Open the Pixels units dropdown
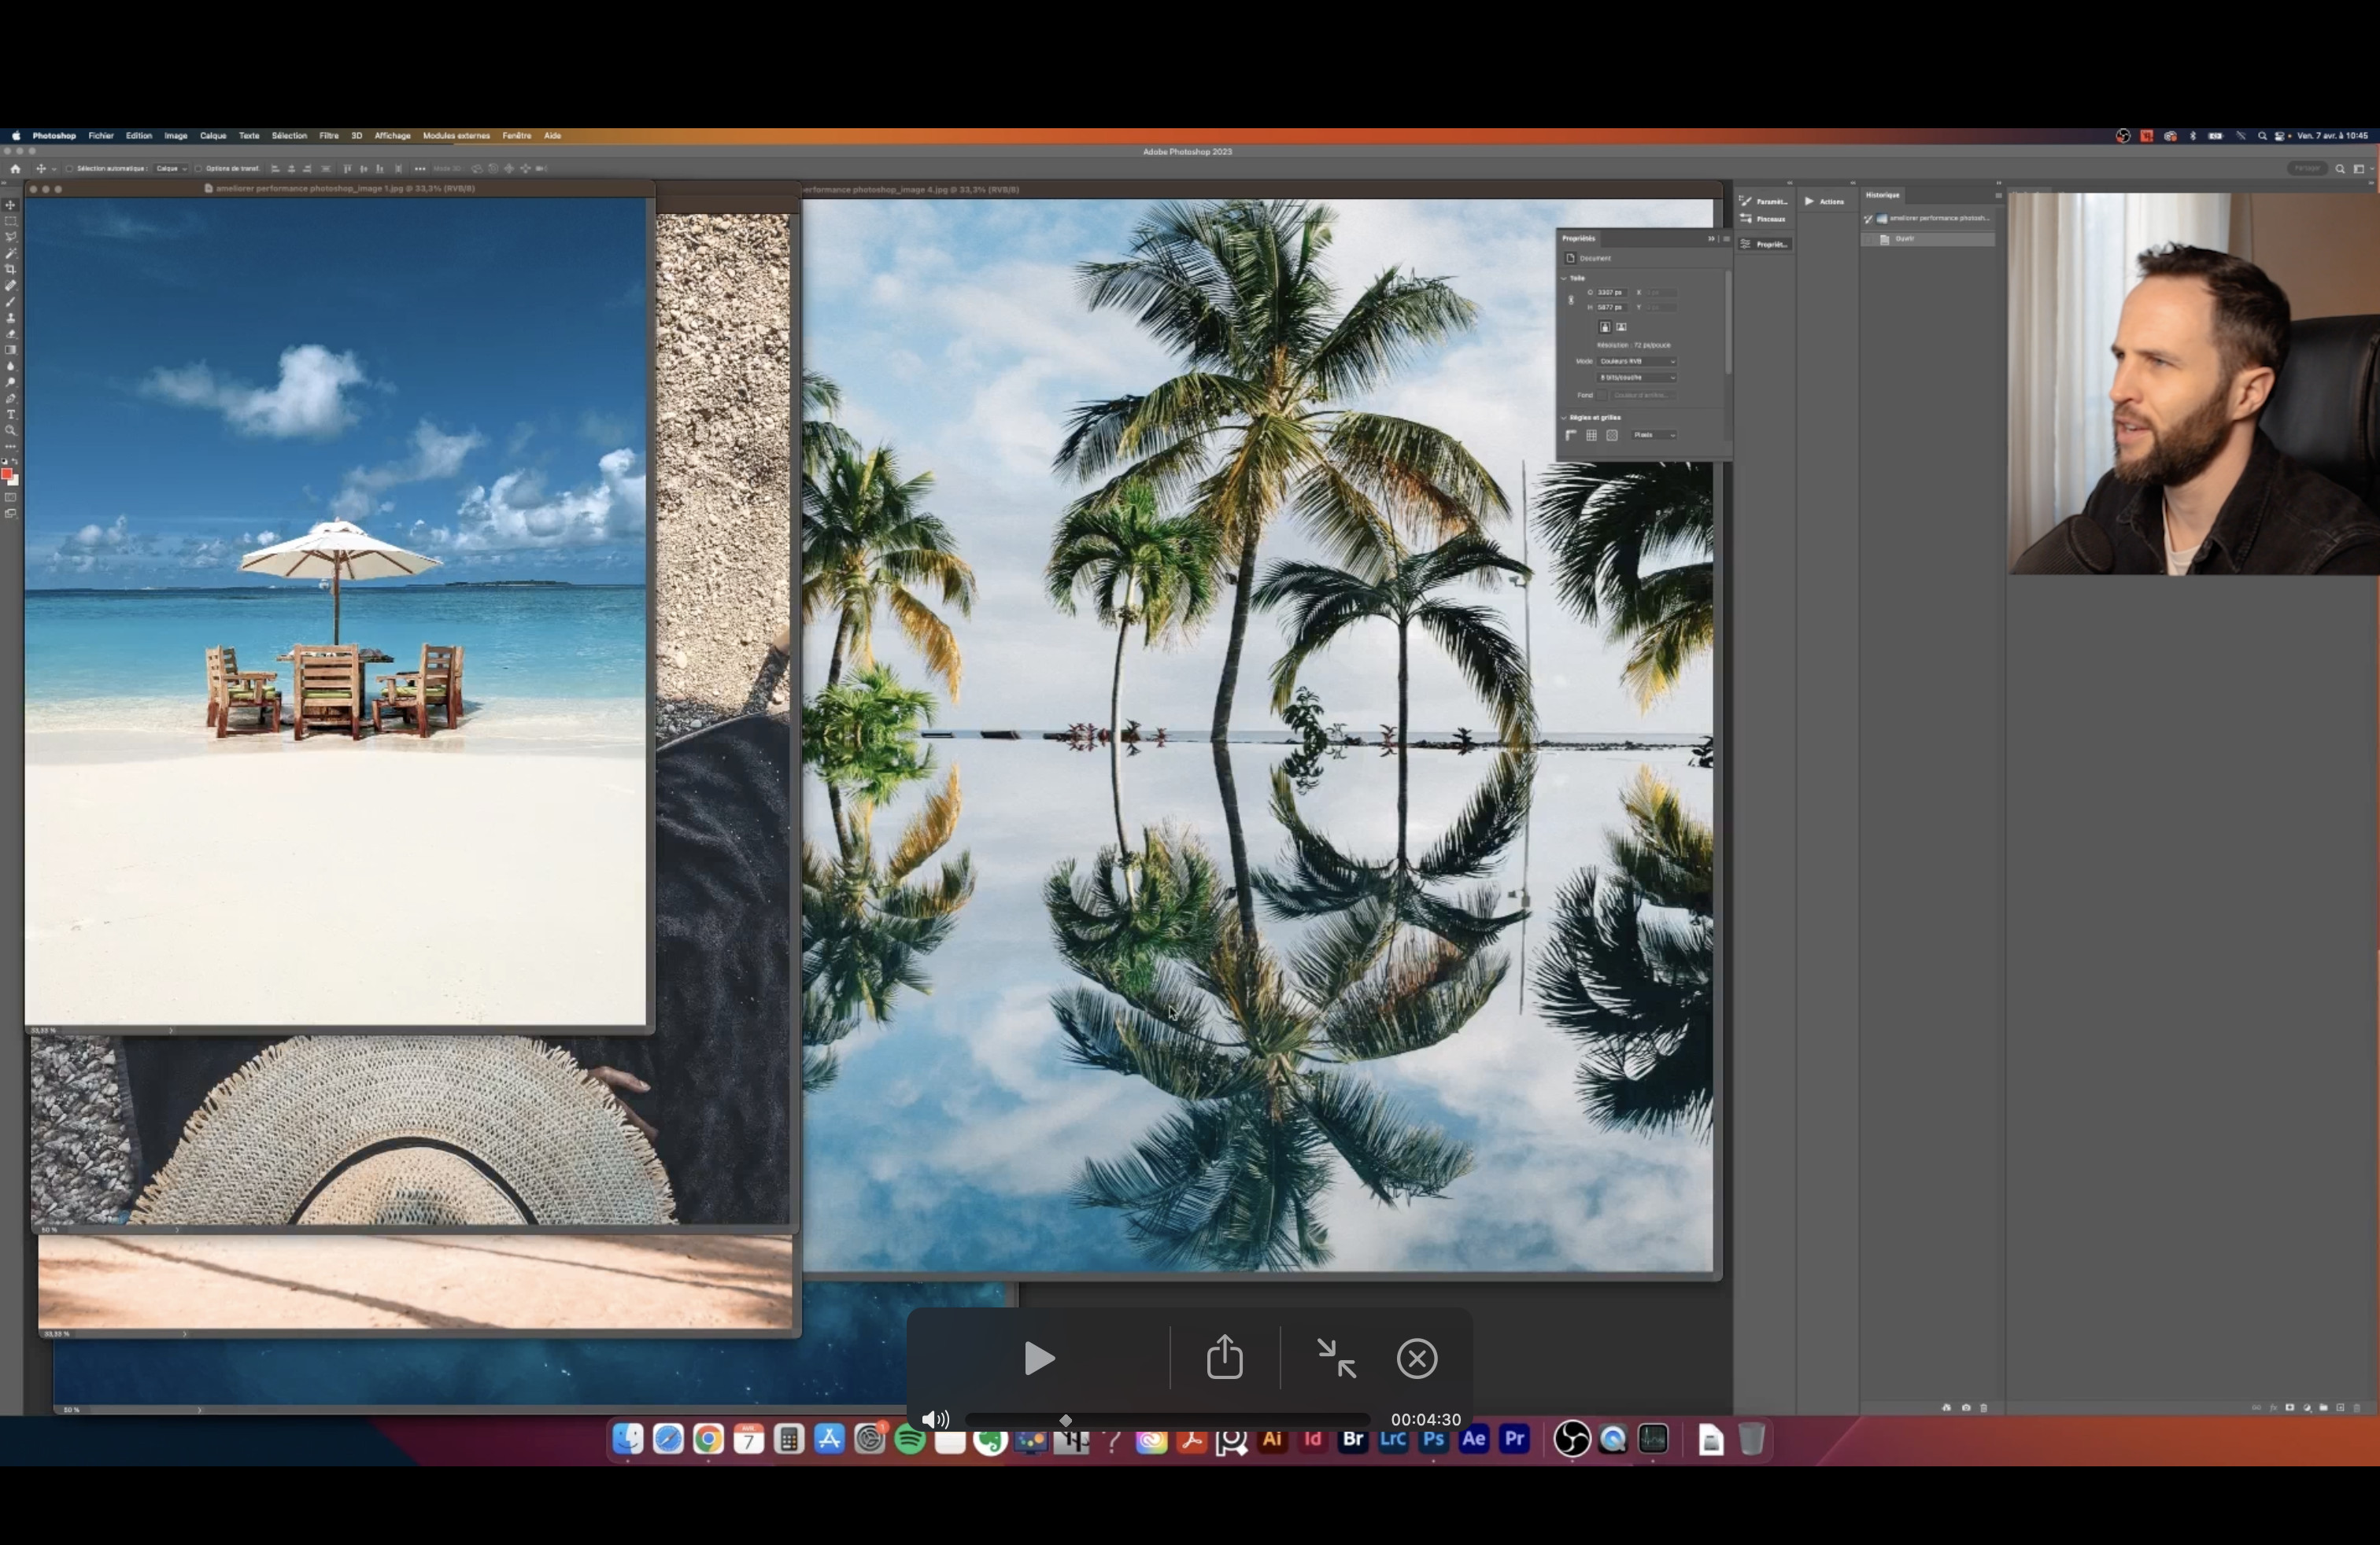 (x=1654, y=436)
